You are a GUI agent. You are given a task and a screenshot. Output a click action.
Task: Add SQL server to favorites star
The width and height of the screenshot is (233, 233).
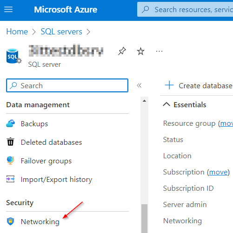(x=140, y=51)
